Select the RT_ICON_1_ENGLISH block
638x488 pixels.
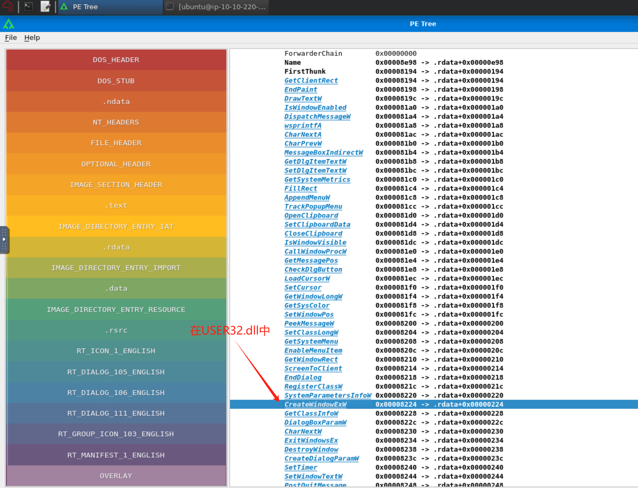tap(116, 351)
